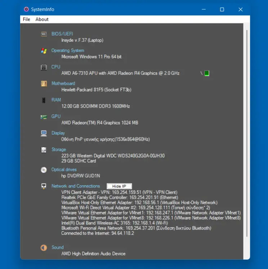The width and height of the screenshot is (268, 269).
Task: Click the vertical scrollbar thumb
Action: click(x=247, y=134)
